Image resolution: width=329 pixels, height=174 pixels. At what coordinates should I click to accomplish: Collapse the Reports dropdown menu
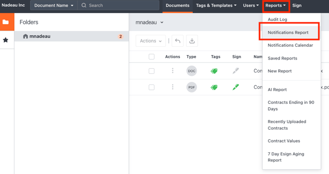point(276,6)
